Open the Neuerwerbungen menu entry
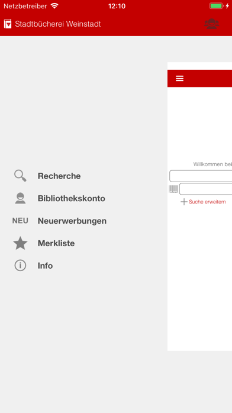Image resolution: width=232 pixels, height=413 pixels. coord(72,221)
